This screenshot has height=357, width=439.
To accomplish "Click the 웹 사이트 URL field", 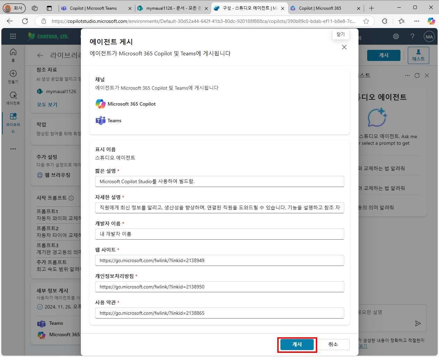I will coord(220,260).
